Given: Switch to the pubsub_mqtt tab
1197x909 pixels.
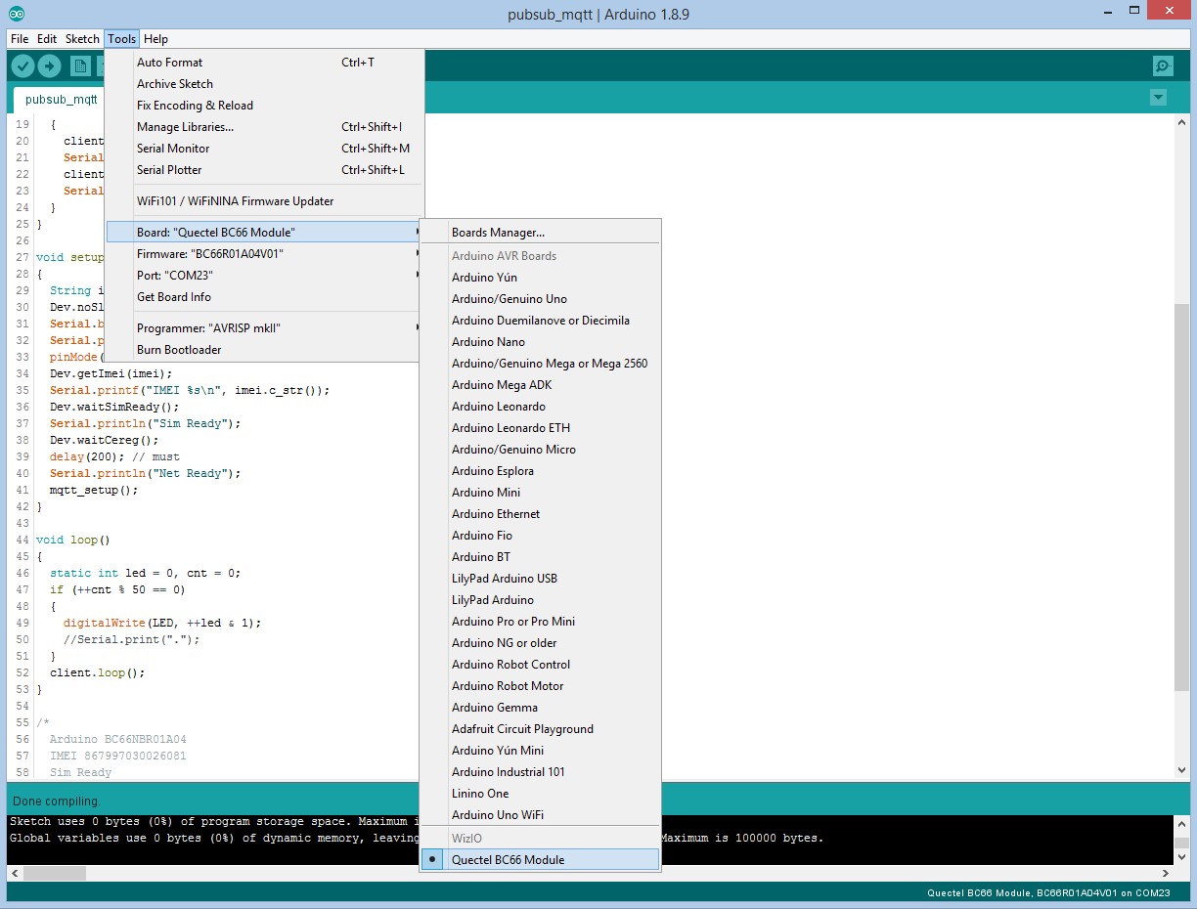Looking at the screenshot, I should tap(62, 99).
